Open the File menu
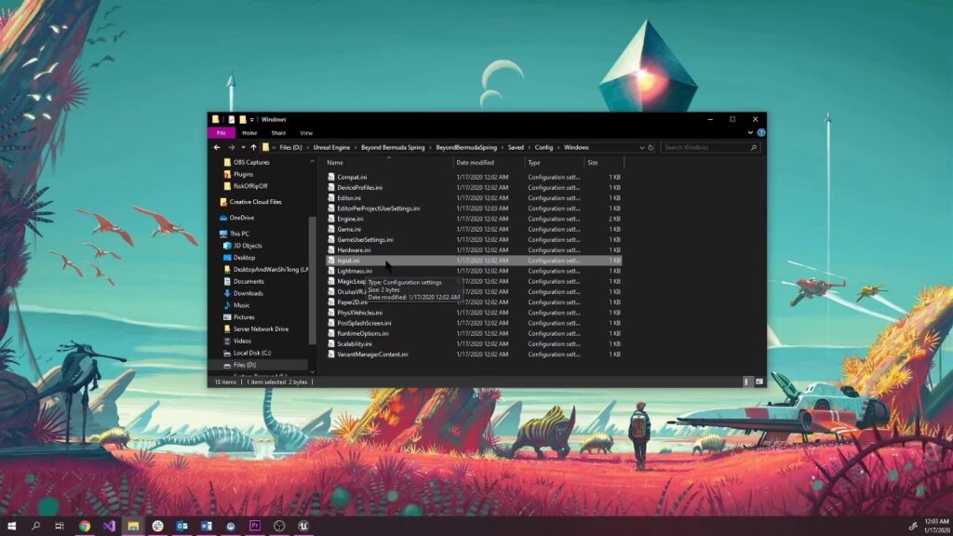This screenshot has height=536, width=953. [221, 133]
